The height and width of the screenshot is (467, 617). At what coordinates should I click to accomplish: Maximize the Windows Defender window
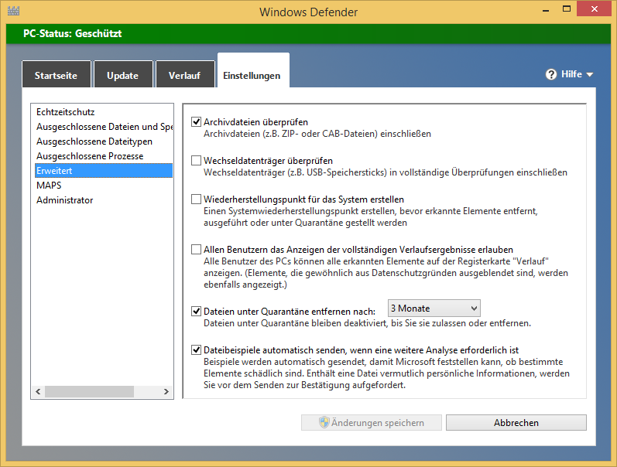567,9
